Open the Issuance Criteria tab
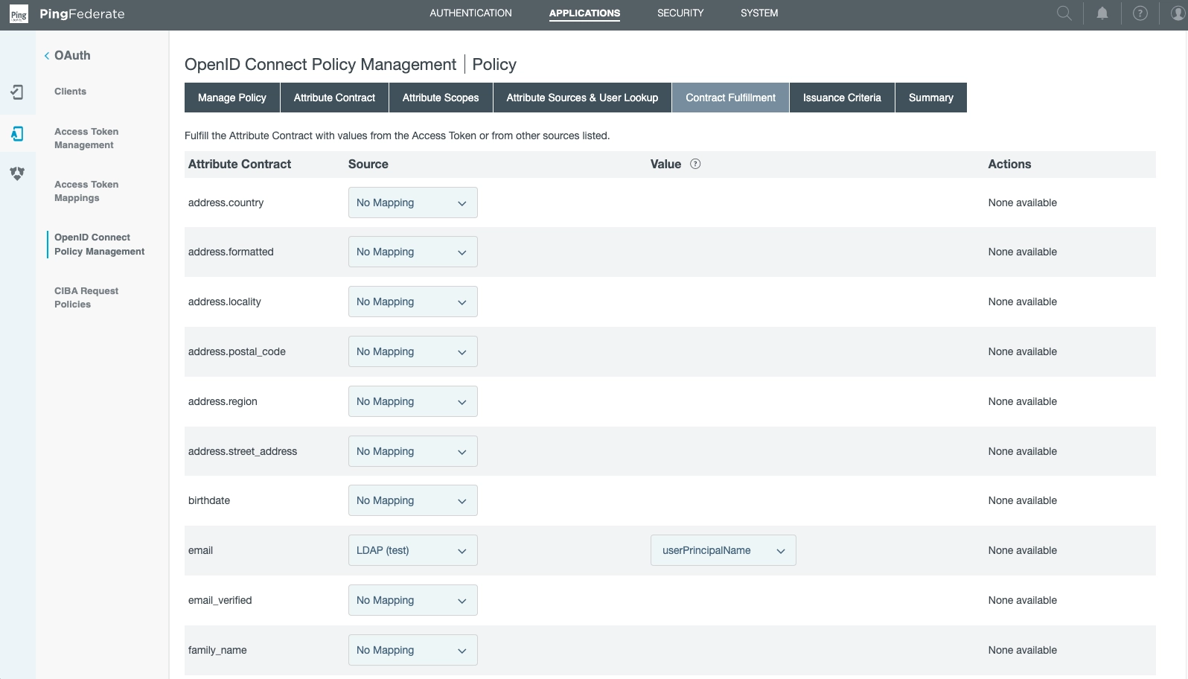Image resolution: width=1188 pixels, height=679 pixels. 841,98
